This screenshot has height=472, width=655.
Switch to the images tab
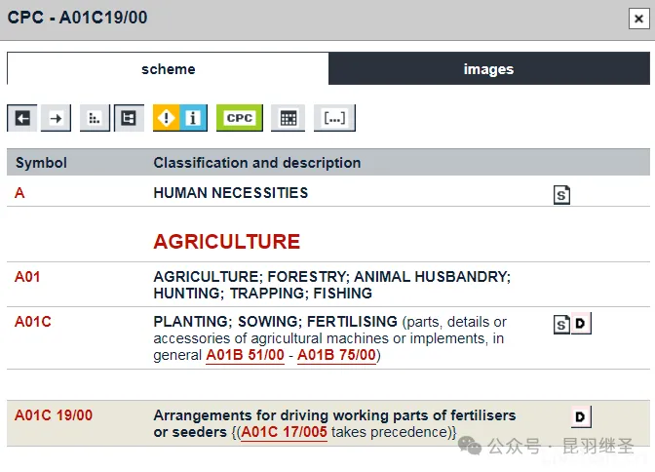coord(488,69)
